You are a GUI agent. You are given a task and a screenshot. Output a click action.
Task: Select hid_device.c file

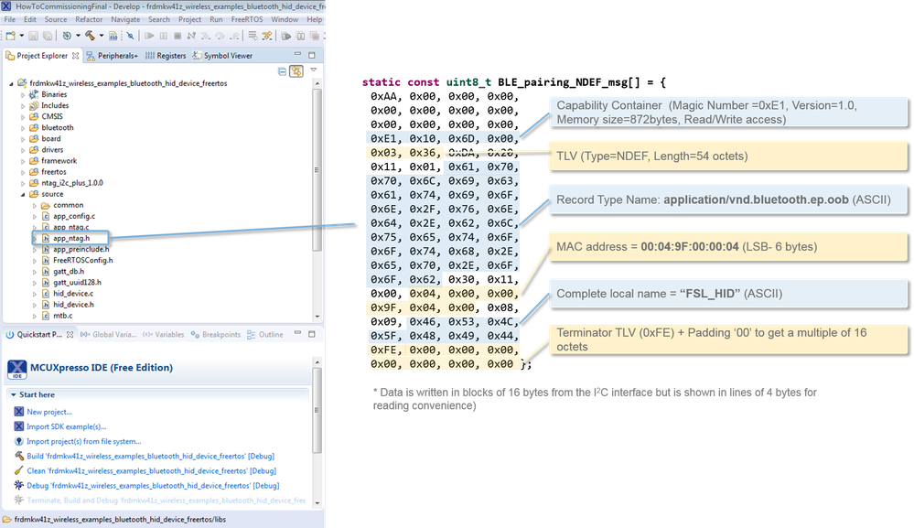coord(73,294)
